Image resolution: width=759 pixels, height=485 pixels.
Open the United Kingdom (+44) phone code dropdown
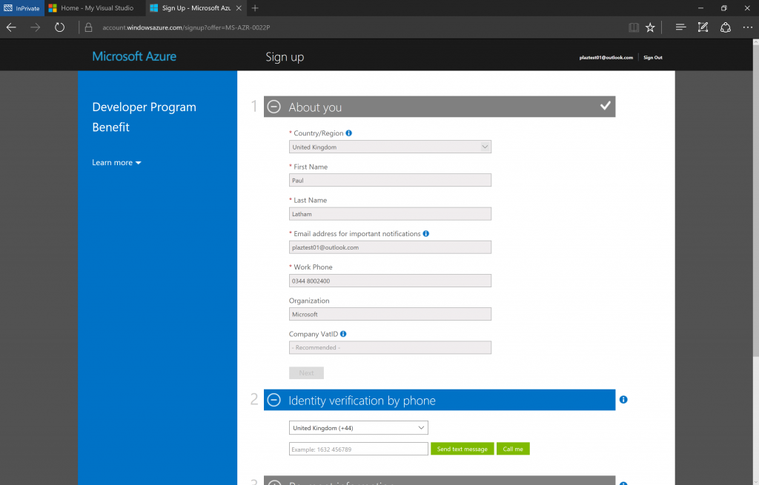(359, 428)
